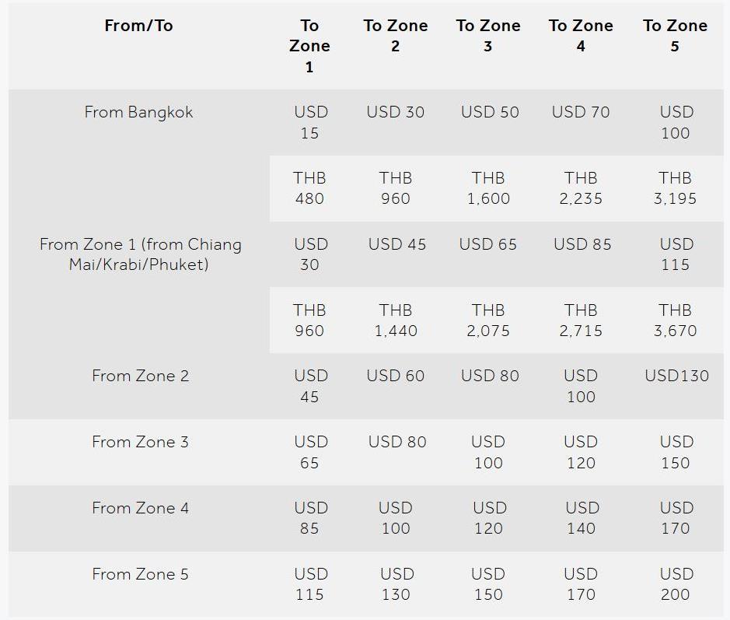
Task: Click the "From Zone 3" row label
Action: click(x=140, y=442)
